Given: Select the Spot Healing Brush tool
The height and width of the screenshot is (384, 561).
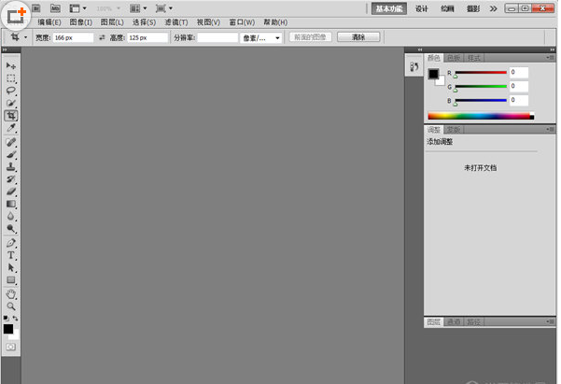Looking at the screenshot, I should pos(10,142).
